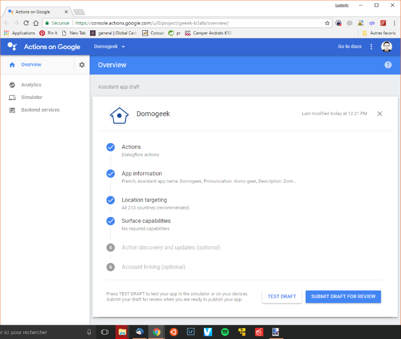Click the user account avatar
This screenshot has width=401, height=339.
tap(386, 46)
